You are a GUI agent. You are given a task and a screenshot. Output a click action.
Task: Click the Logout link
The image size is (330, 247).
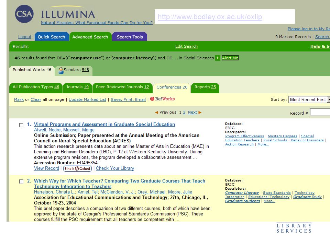point(25,37)
